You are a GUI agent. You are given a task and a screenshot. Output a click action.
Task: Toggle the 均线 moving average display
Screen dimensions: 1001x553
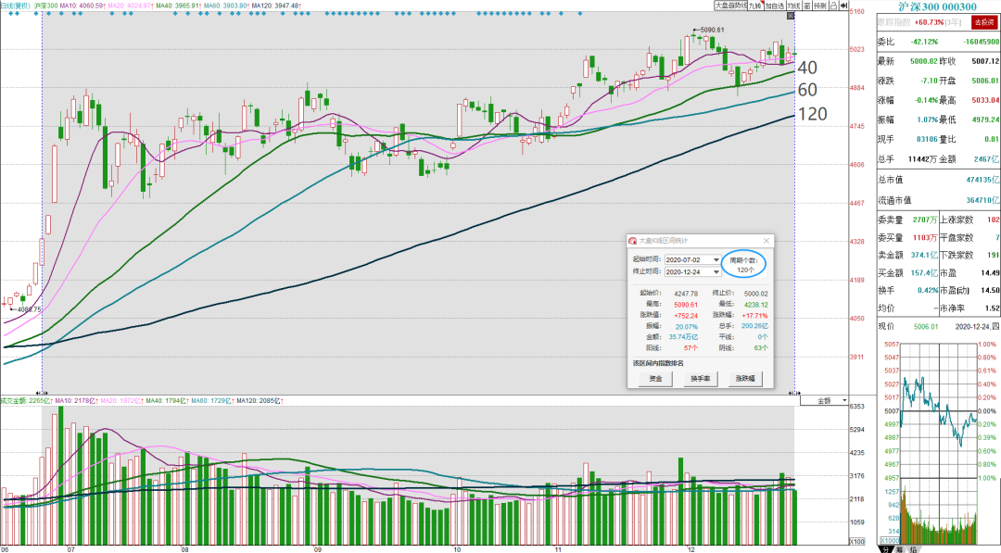[793, 6]
